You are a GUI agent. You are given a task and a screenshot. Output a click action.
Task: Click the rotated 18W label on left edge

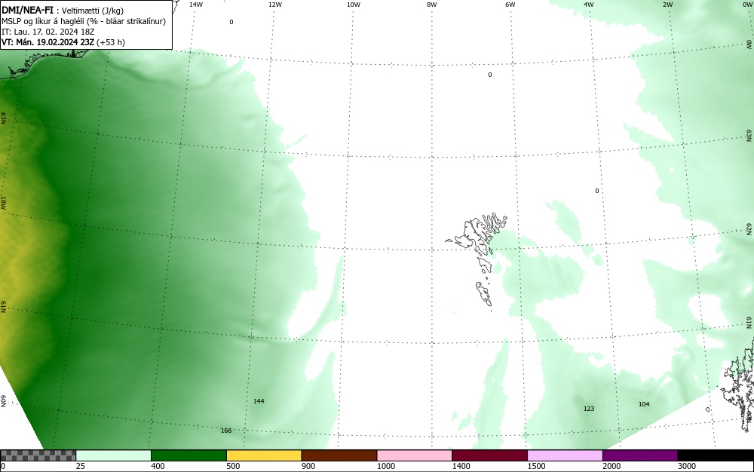click(3, 202)
